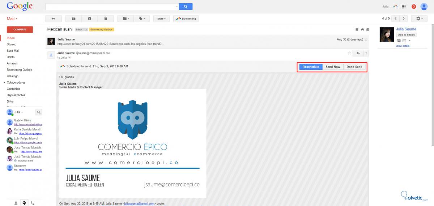
Task: Click the red COMPOSE button
Action: click(x=20, y=30)
